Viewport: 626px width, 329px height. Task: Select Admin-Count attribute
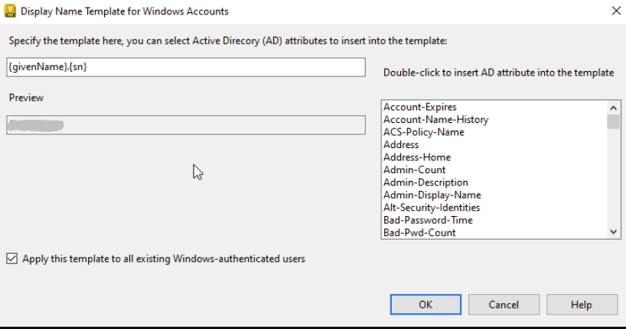coord(414,170)
